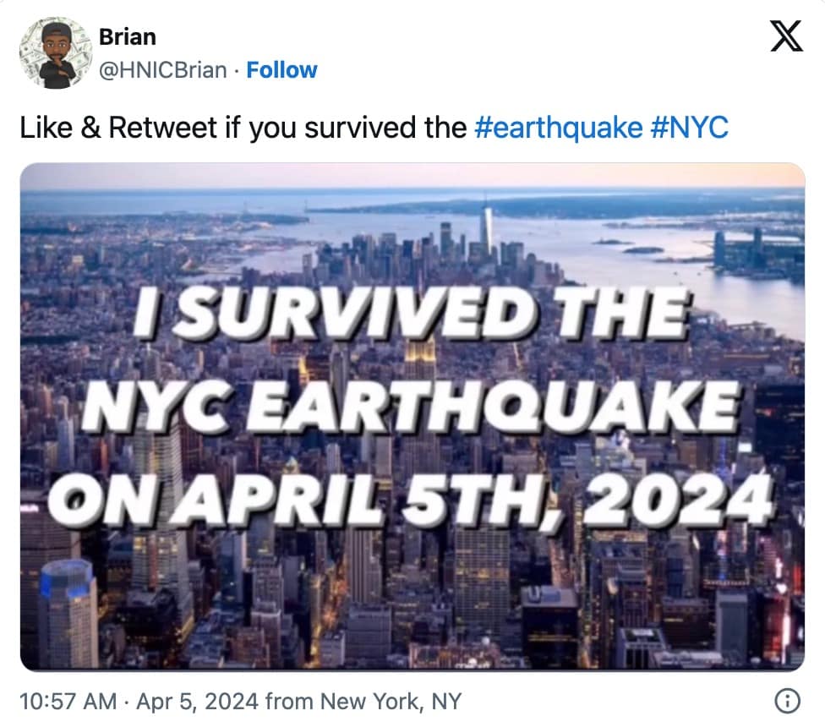Viewport: 825px width, 727px height.
Task: Follow the account @HNICBrian
Action: click(282, 70)
